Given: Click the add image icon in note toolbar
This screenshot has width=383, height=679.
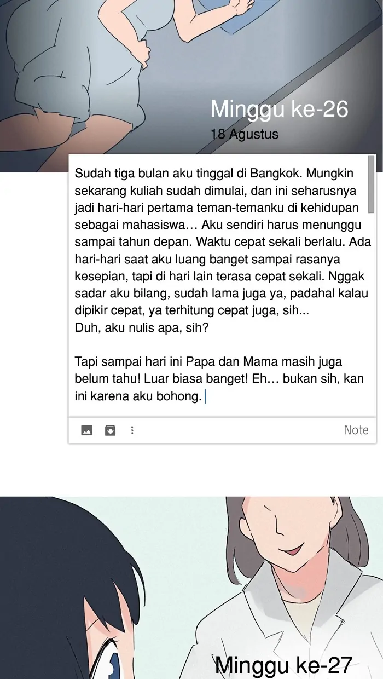Looking at the screenshot, I should click(86, 430).
